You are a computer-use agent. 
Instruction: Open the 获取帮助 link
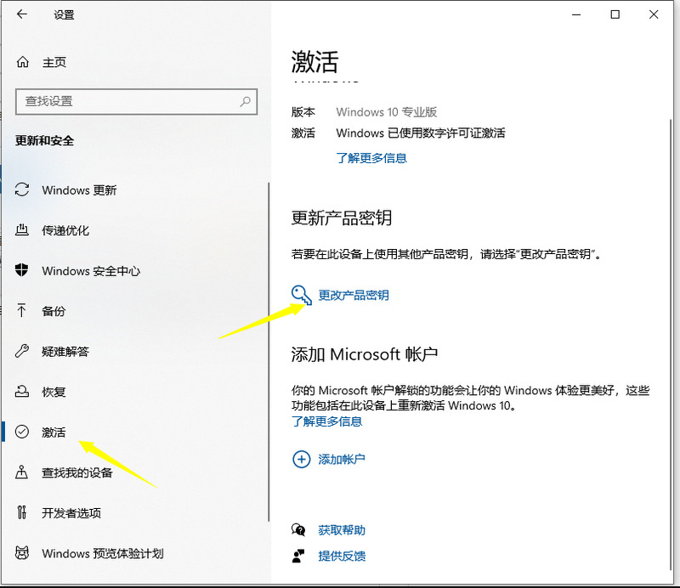(x=342, y=530)
